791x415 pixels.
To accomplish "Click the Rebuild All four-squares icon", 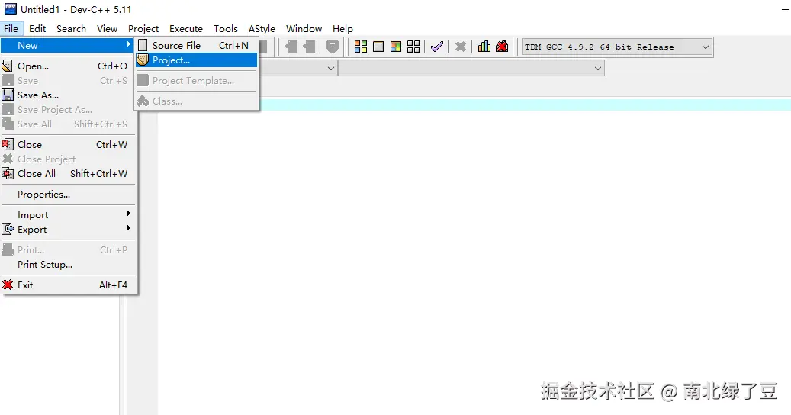I will pos(413,47).
